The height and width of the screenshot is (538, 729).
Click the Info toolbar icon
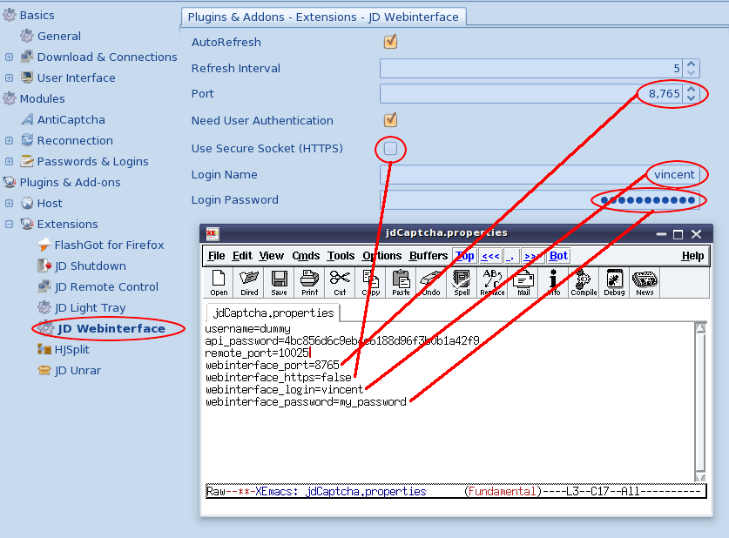pos(553,282)
